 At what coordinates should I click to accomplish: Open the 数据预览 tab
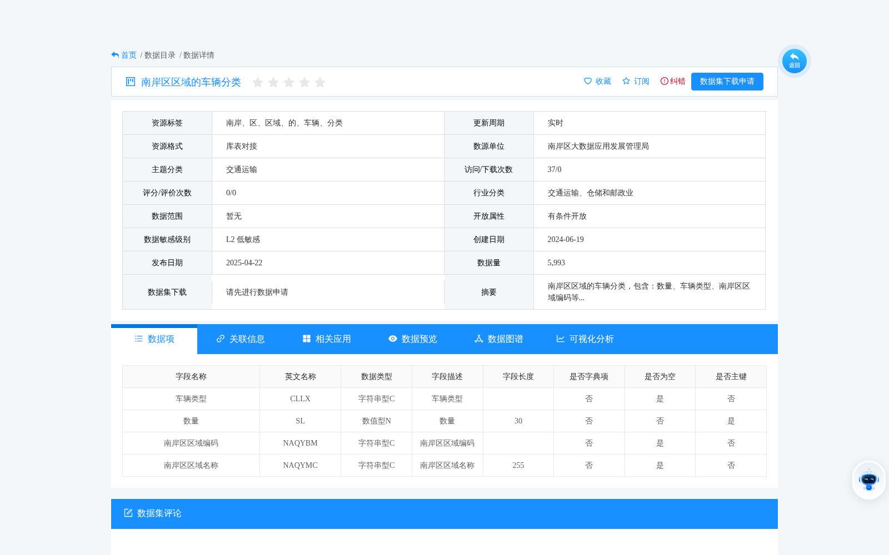[413, 339]
